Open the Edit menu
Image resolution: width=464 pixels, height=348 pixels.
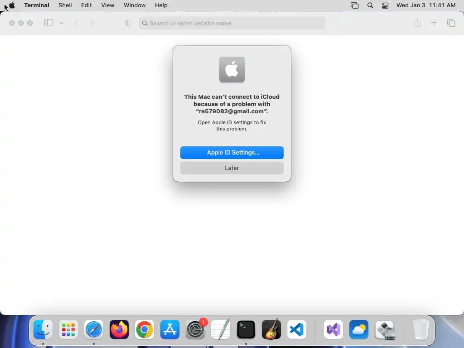click(x=87, y=5)
